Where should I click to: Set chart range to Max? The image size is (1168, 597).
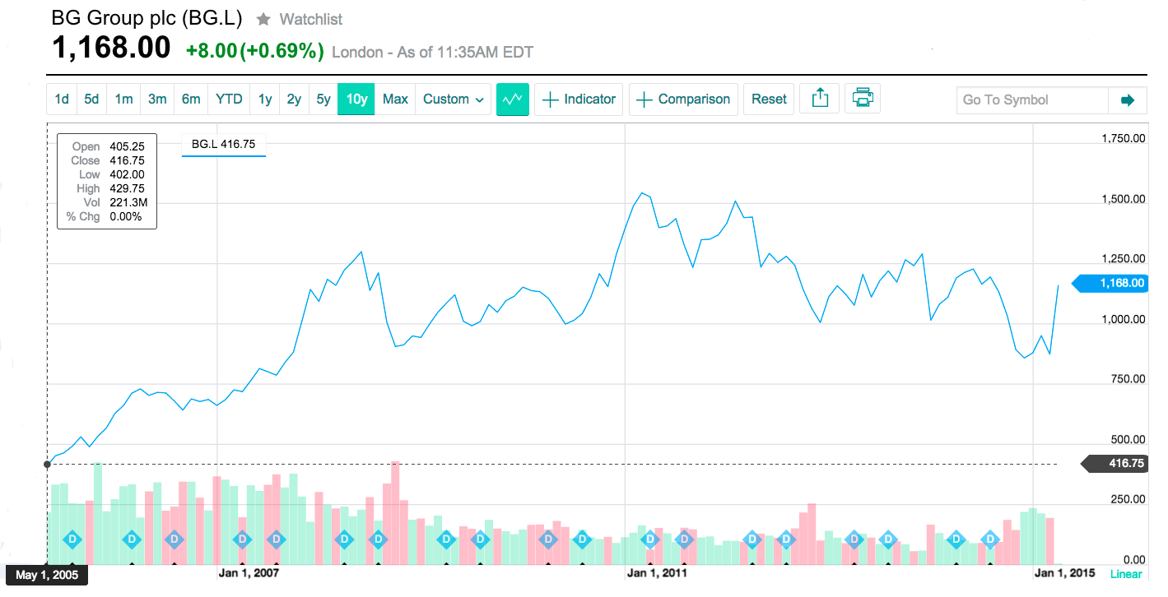tap(395, 99)
